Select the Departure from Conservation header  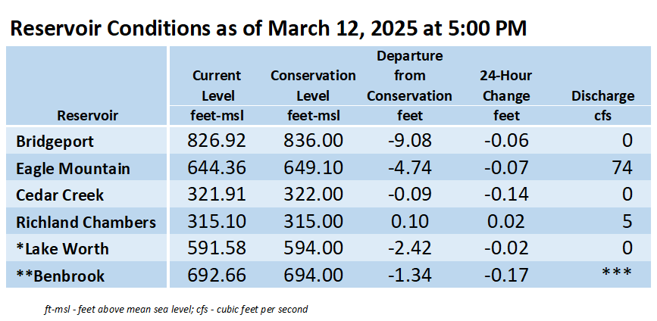point(409,76)
